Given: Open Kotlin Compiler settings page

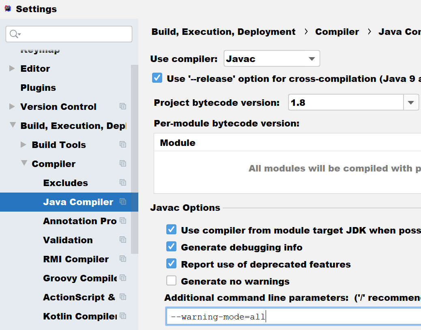Looking at the screenshot, I should 80,316.
